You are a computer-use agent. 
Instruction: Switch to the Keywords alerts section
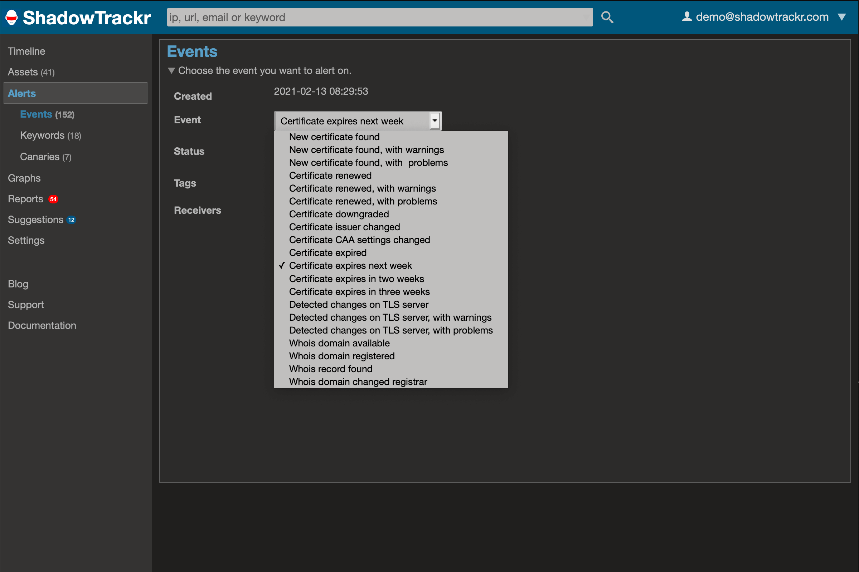(x=42, y=135)
